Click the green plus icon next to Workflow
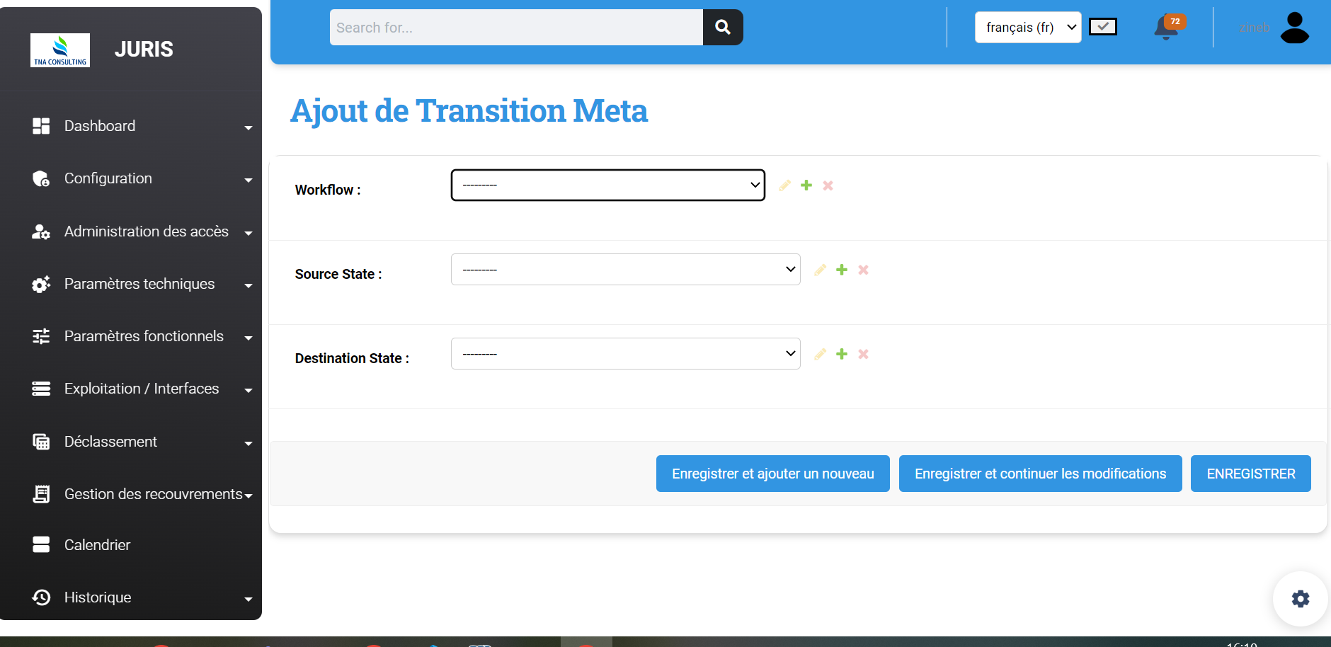The image size is (1331, 647). (806, 185)
